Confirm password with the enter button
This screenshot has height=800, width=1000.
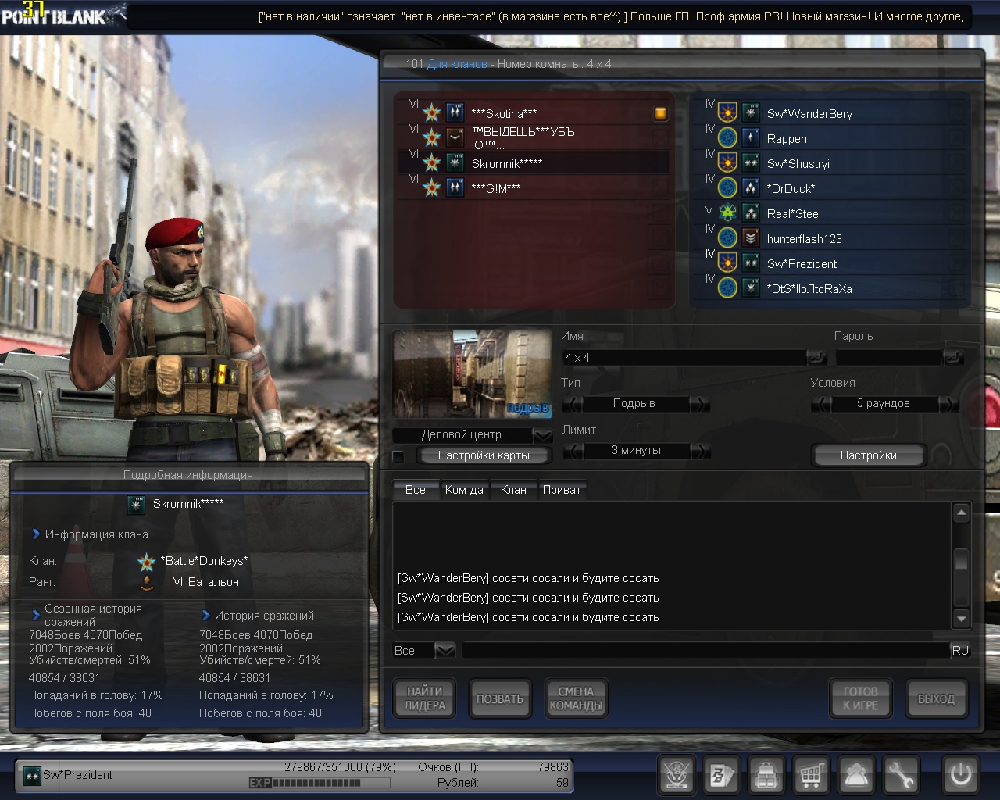(954, 358)
